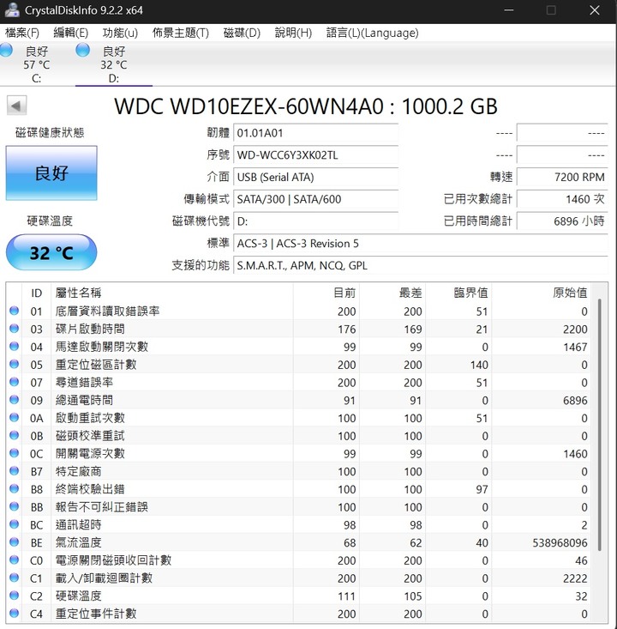This screenshot has height=629, width=617.
Task: Click status icon of row C1 載入/卸載迴圈計數
Action: pyautogui.click(x=14, y=578)
